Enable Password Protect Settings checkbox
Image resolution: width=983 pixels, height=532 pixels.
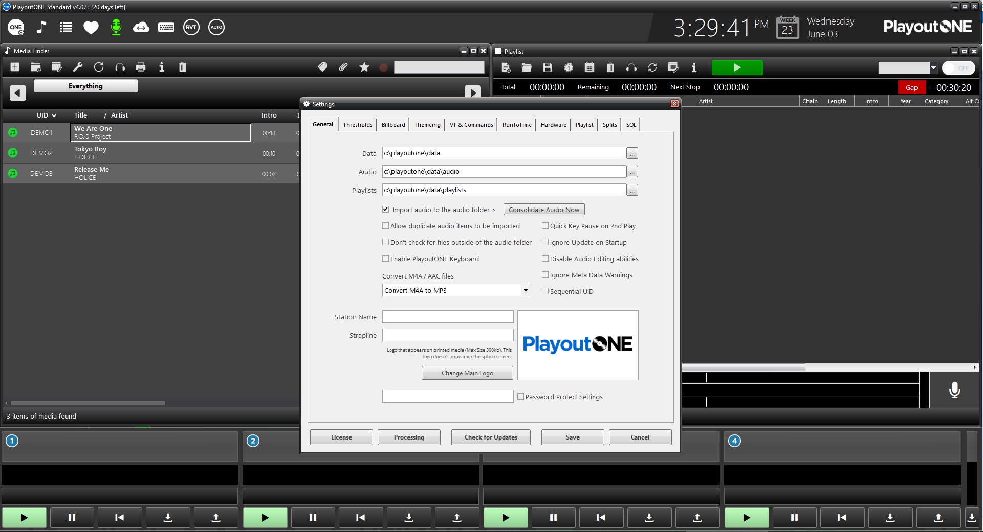(521, 397)
